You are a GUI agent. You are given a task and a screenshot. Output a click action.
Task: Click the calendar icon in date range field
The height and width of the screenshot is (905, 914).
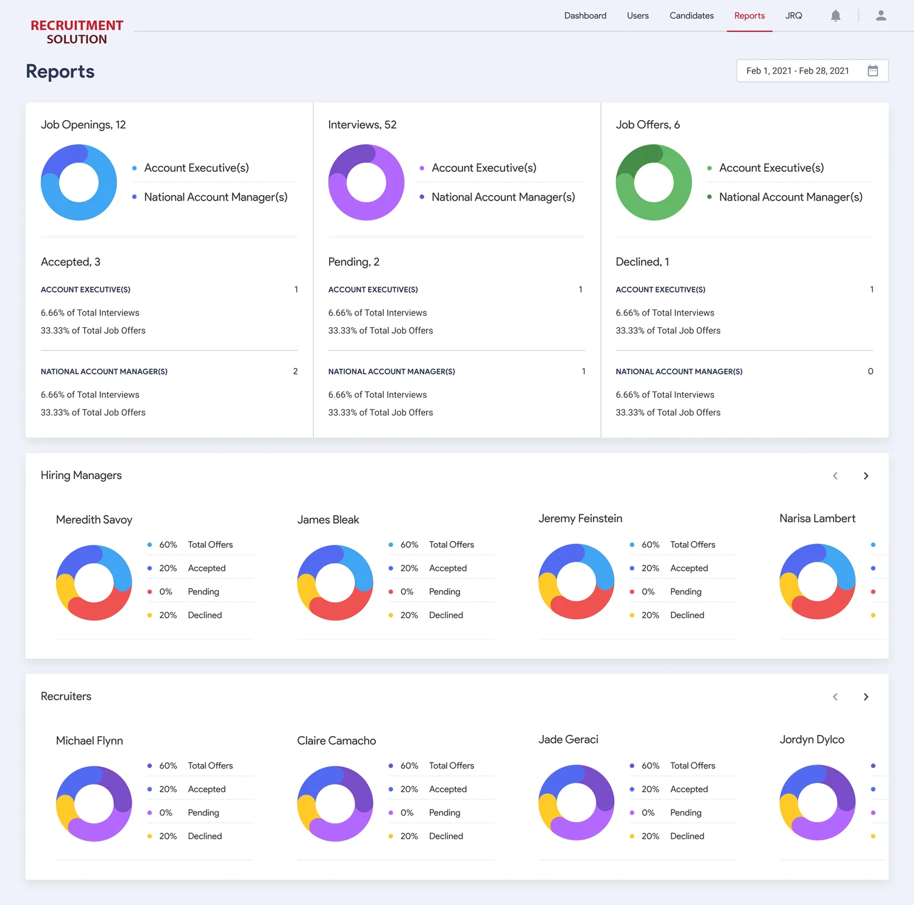click(x=873, y=71)
